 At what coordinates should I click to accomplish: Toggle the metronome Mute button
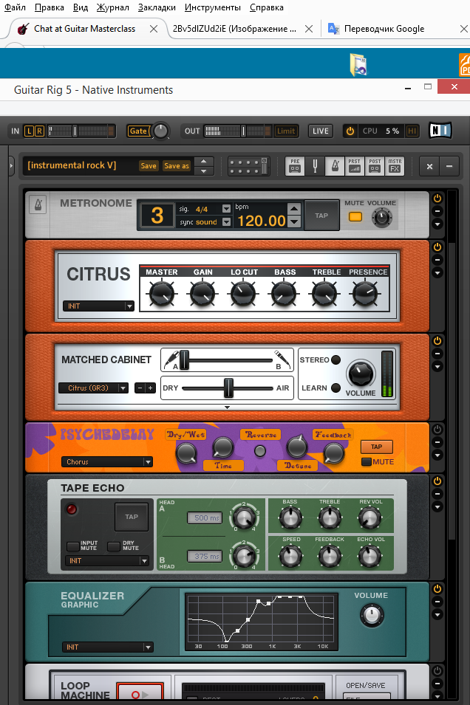click(355, 217)
